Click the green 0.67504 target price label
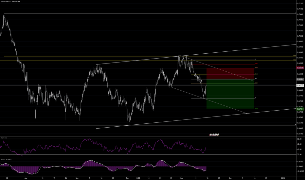 300,109
